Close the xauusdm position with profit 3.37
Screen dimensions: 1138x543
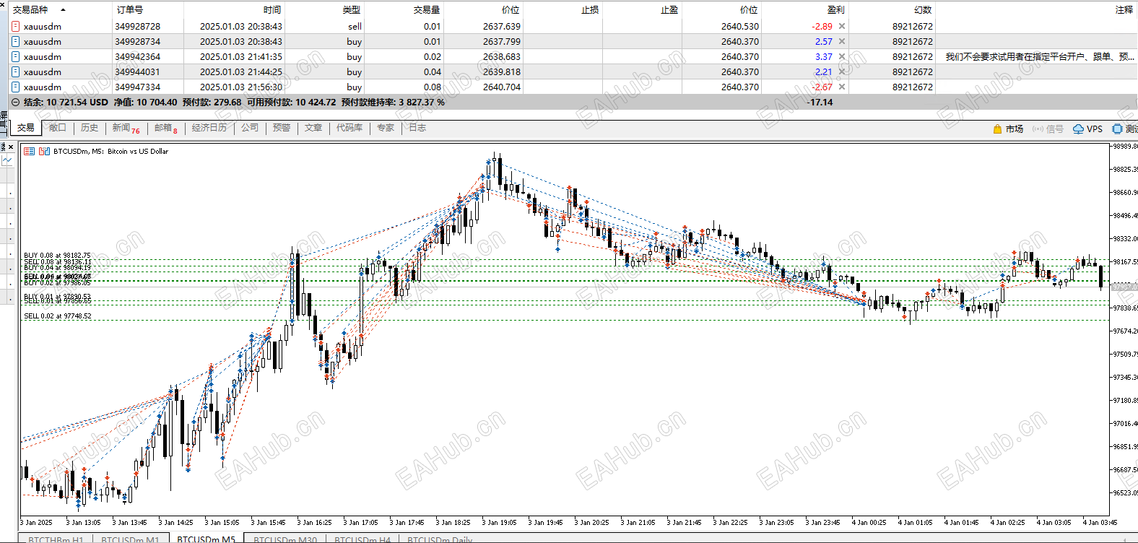pyautogui.click(x=842, y=57)
